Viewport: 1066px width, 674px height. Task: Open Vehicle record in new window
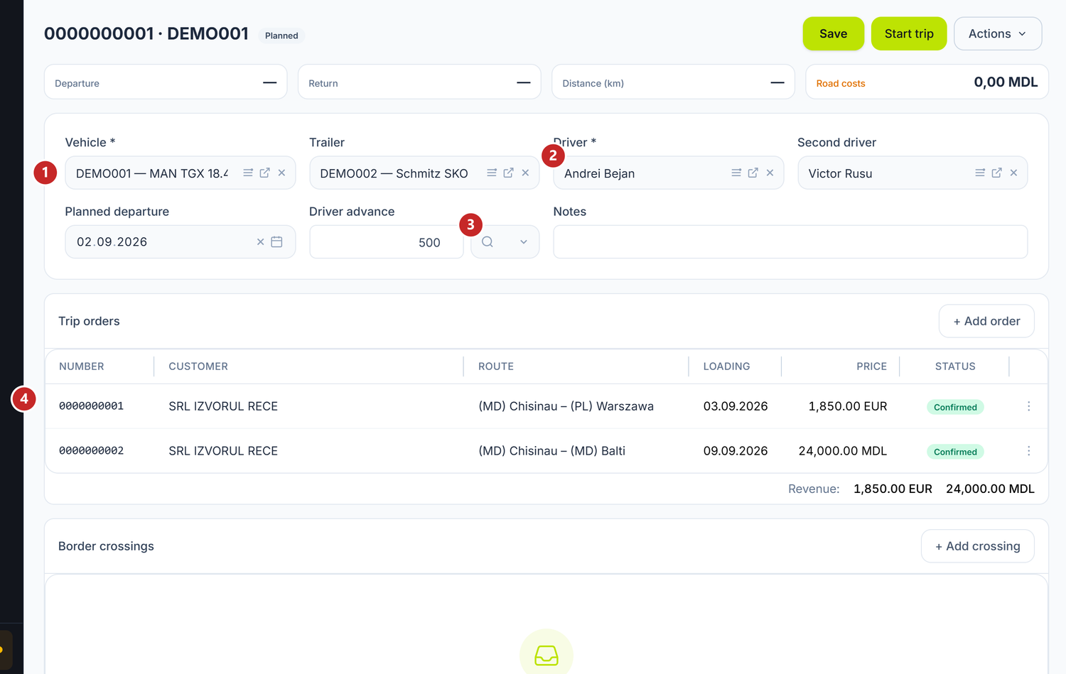click(265, 173)
